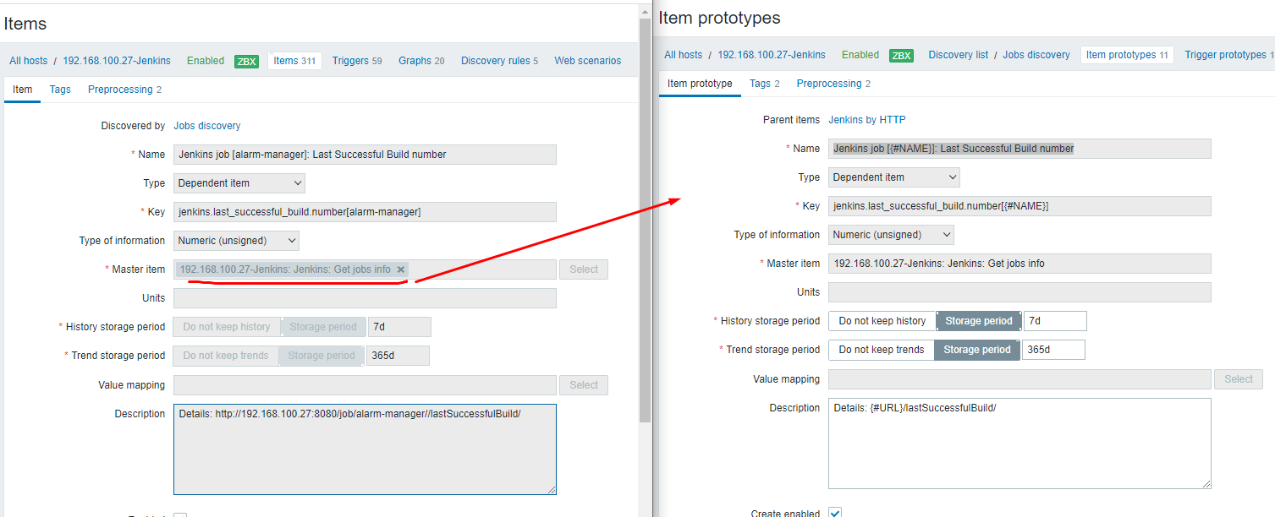Select trend 'Storage period' in Item prototypes

[x=977, y=350]
